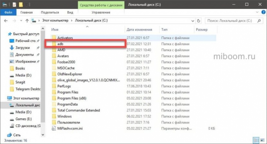
Task: Sort by Тип column header
Action: click(x=164, y=30)
